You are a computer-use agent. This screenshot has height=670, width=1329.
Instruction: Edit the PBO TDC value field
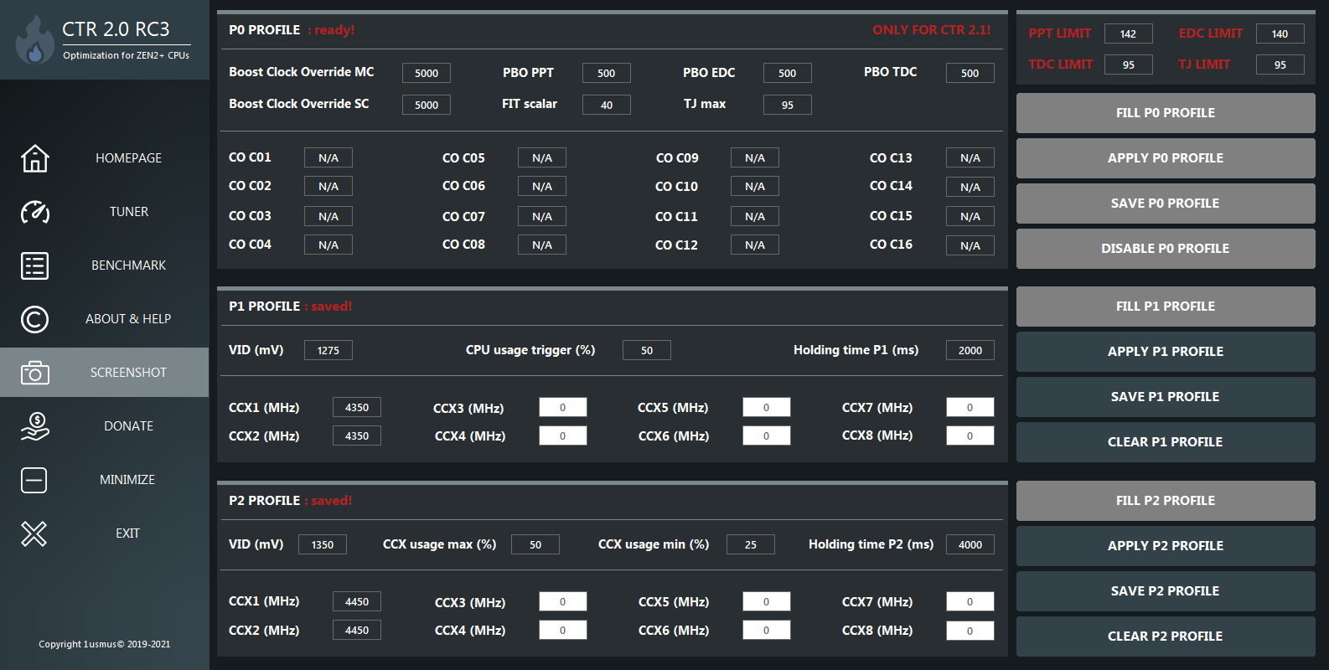970,73
